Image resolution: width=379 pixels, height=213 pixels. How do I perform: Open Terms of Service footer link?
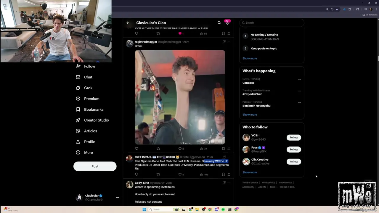pos(250,183)
